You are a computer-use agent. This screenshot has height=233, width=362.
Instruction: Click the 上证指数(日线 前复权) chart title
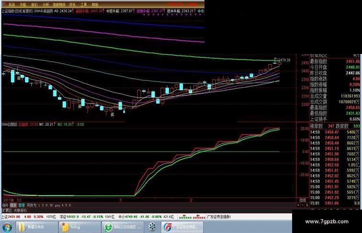pyautogui.click(x=17, y=11)
